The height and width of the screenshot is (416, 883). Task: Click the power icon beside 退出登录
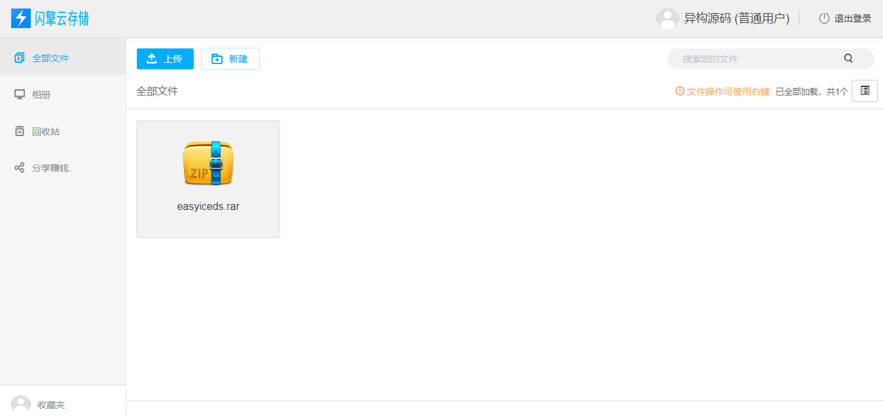click(824, 18)
